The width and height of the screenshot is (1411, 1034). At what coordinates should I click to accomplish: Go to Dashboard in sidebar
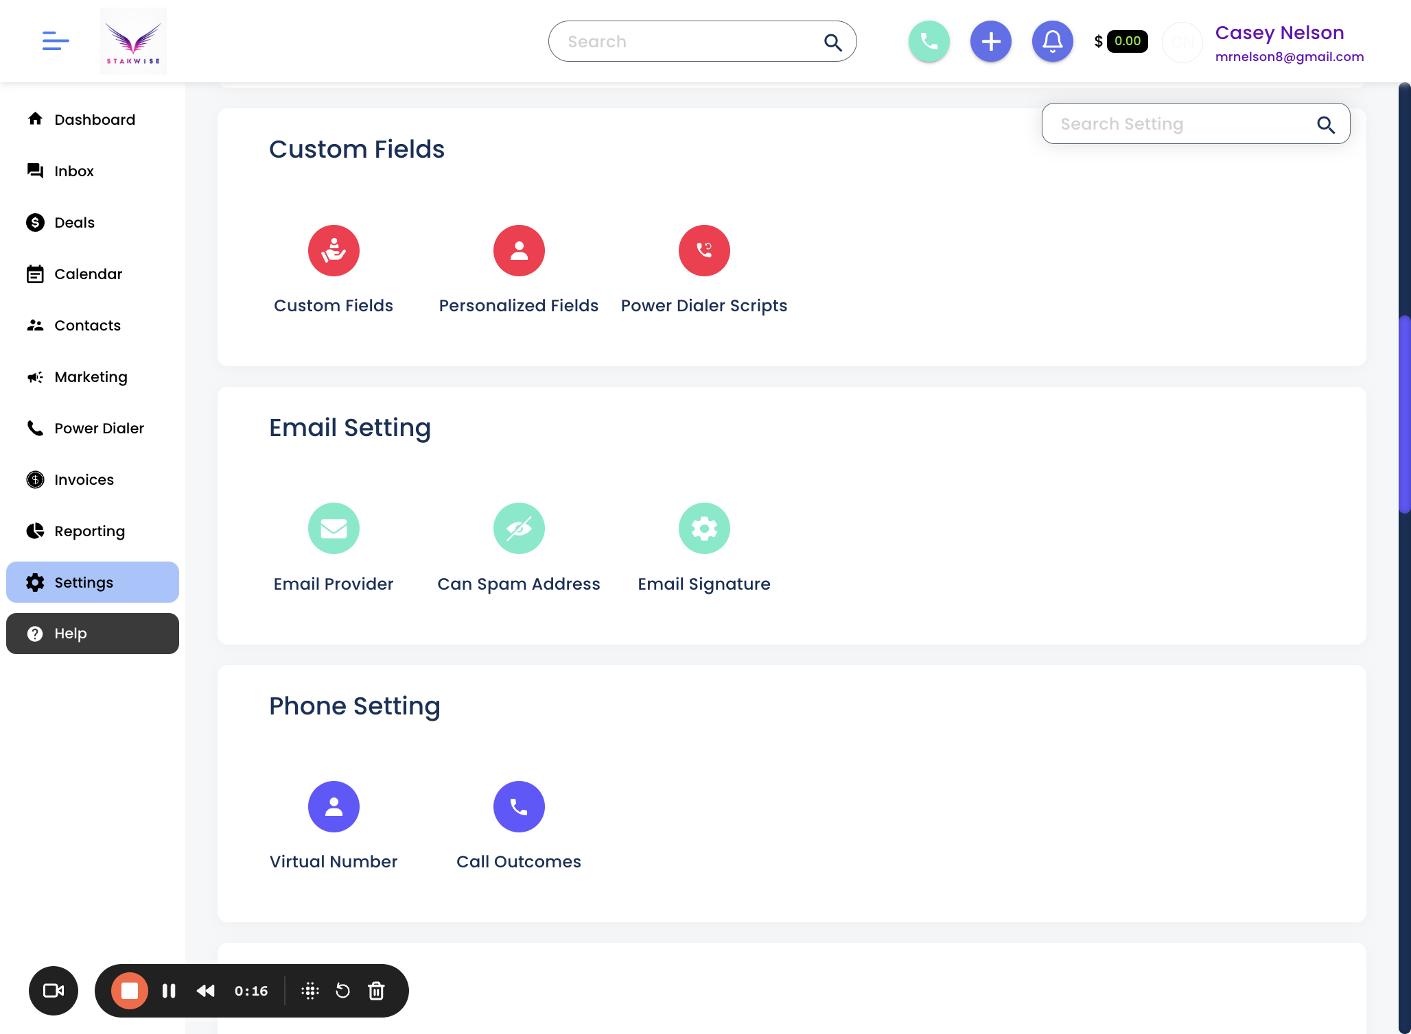coord(93,119)
